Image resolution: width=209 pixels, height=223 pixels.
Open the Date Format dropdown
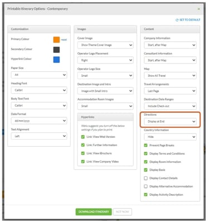[39, 121]
